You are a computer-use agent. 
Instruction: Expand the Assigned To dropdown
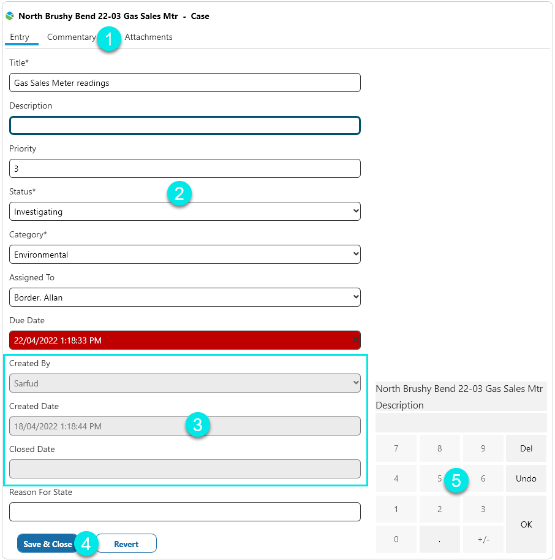pos(184,297)
